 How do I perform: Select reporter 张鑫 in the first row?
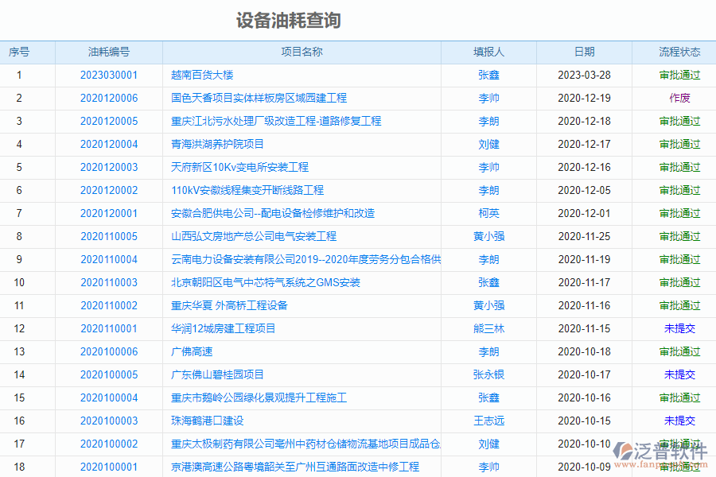(x=488, y=75)
